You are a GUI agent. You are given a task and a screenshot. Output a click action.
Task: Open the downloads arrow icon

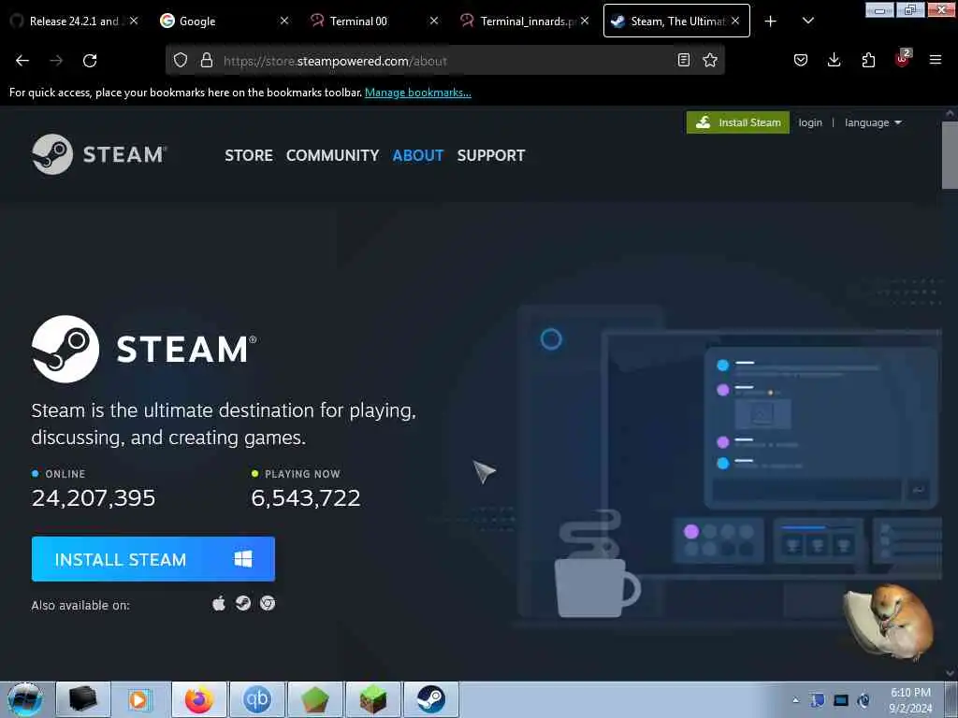834,60
